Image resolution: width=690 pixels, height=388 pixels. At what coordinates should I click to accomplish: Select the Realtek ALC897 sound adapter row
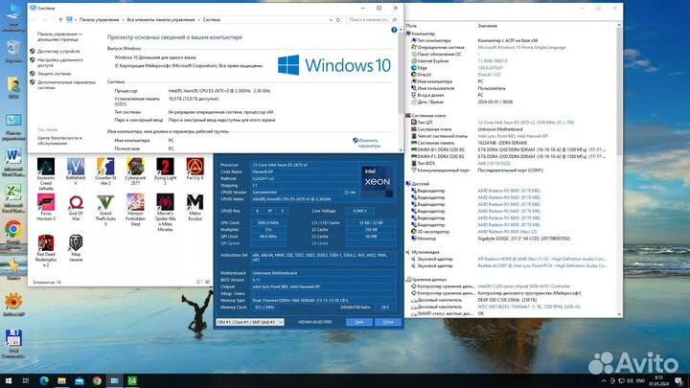pyautogui.click(x=511, y=265)
